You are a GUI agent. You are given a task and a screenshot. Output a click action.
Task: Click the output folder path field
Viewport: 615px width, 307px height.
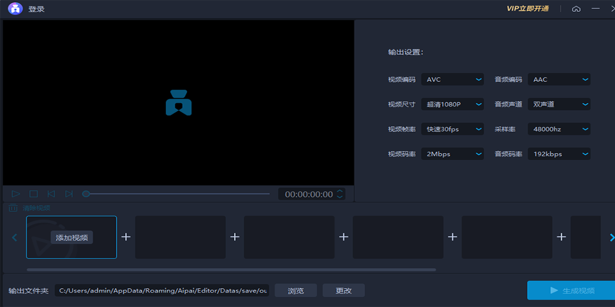[162, 291]
